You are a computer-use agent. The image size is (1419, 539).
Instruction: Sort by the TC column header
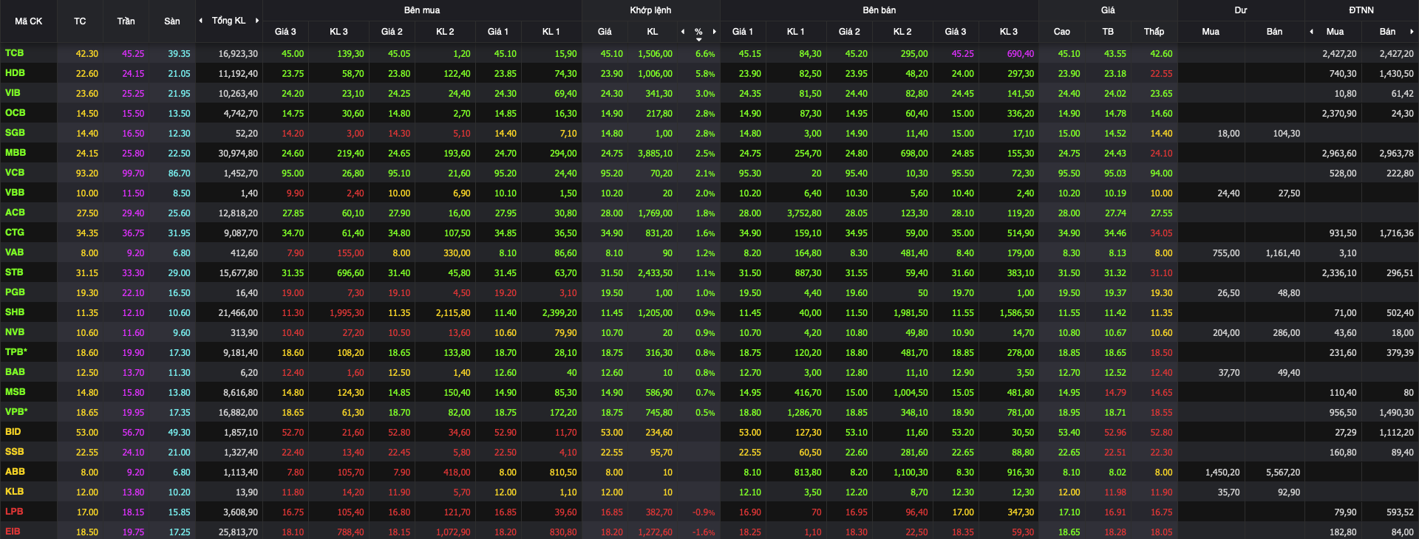80,21
